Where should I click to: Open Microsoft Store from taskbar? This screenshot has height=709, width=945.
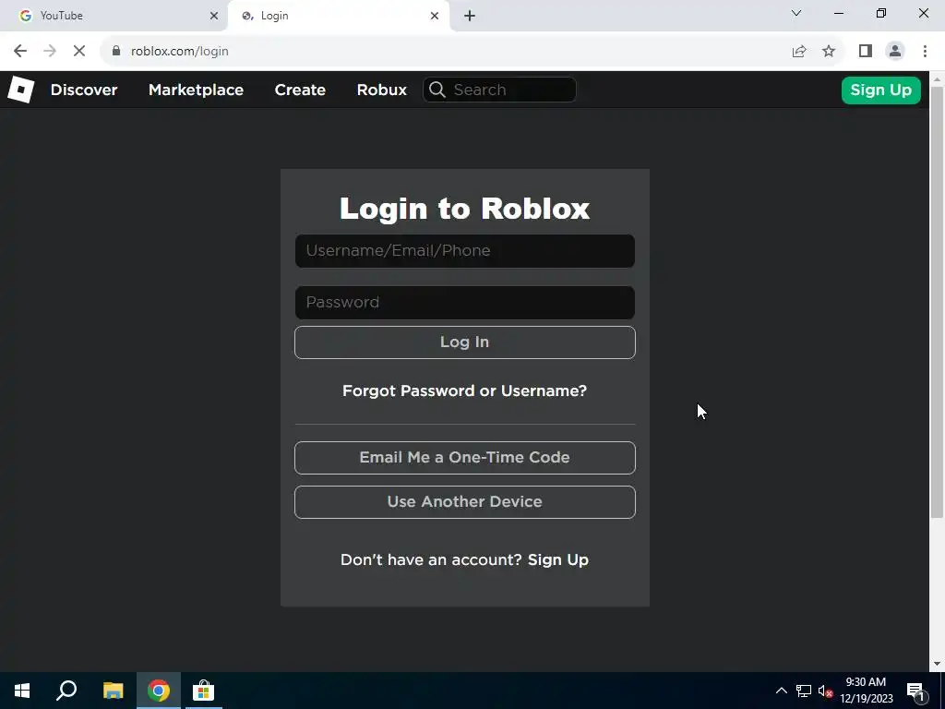203,691
